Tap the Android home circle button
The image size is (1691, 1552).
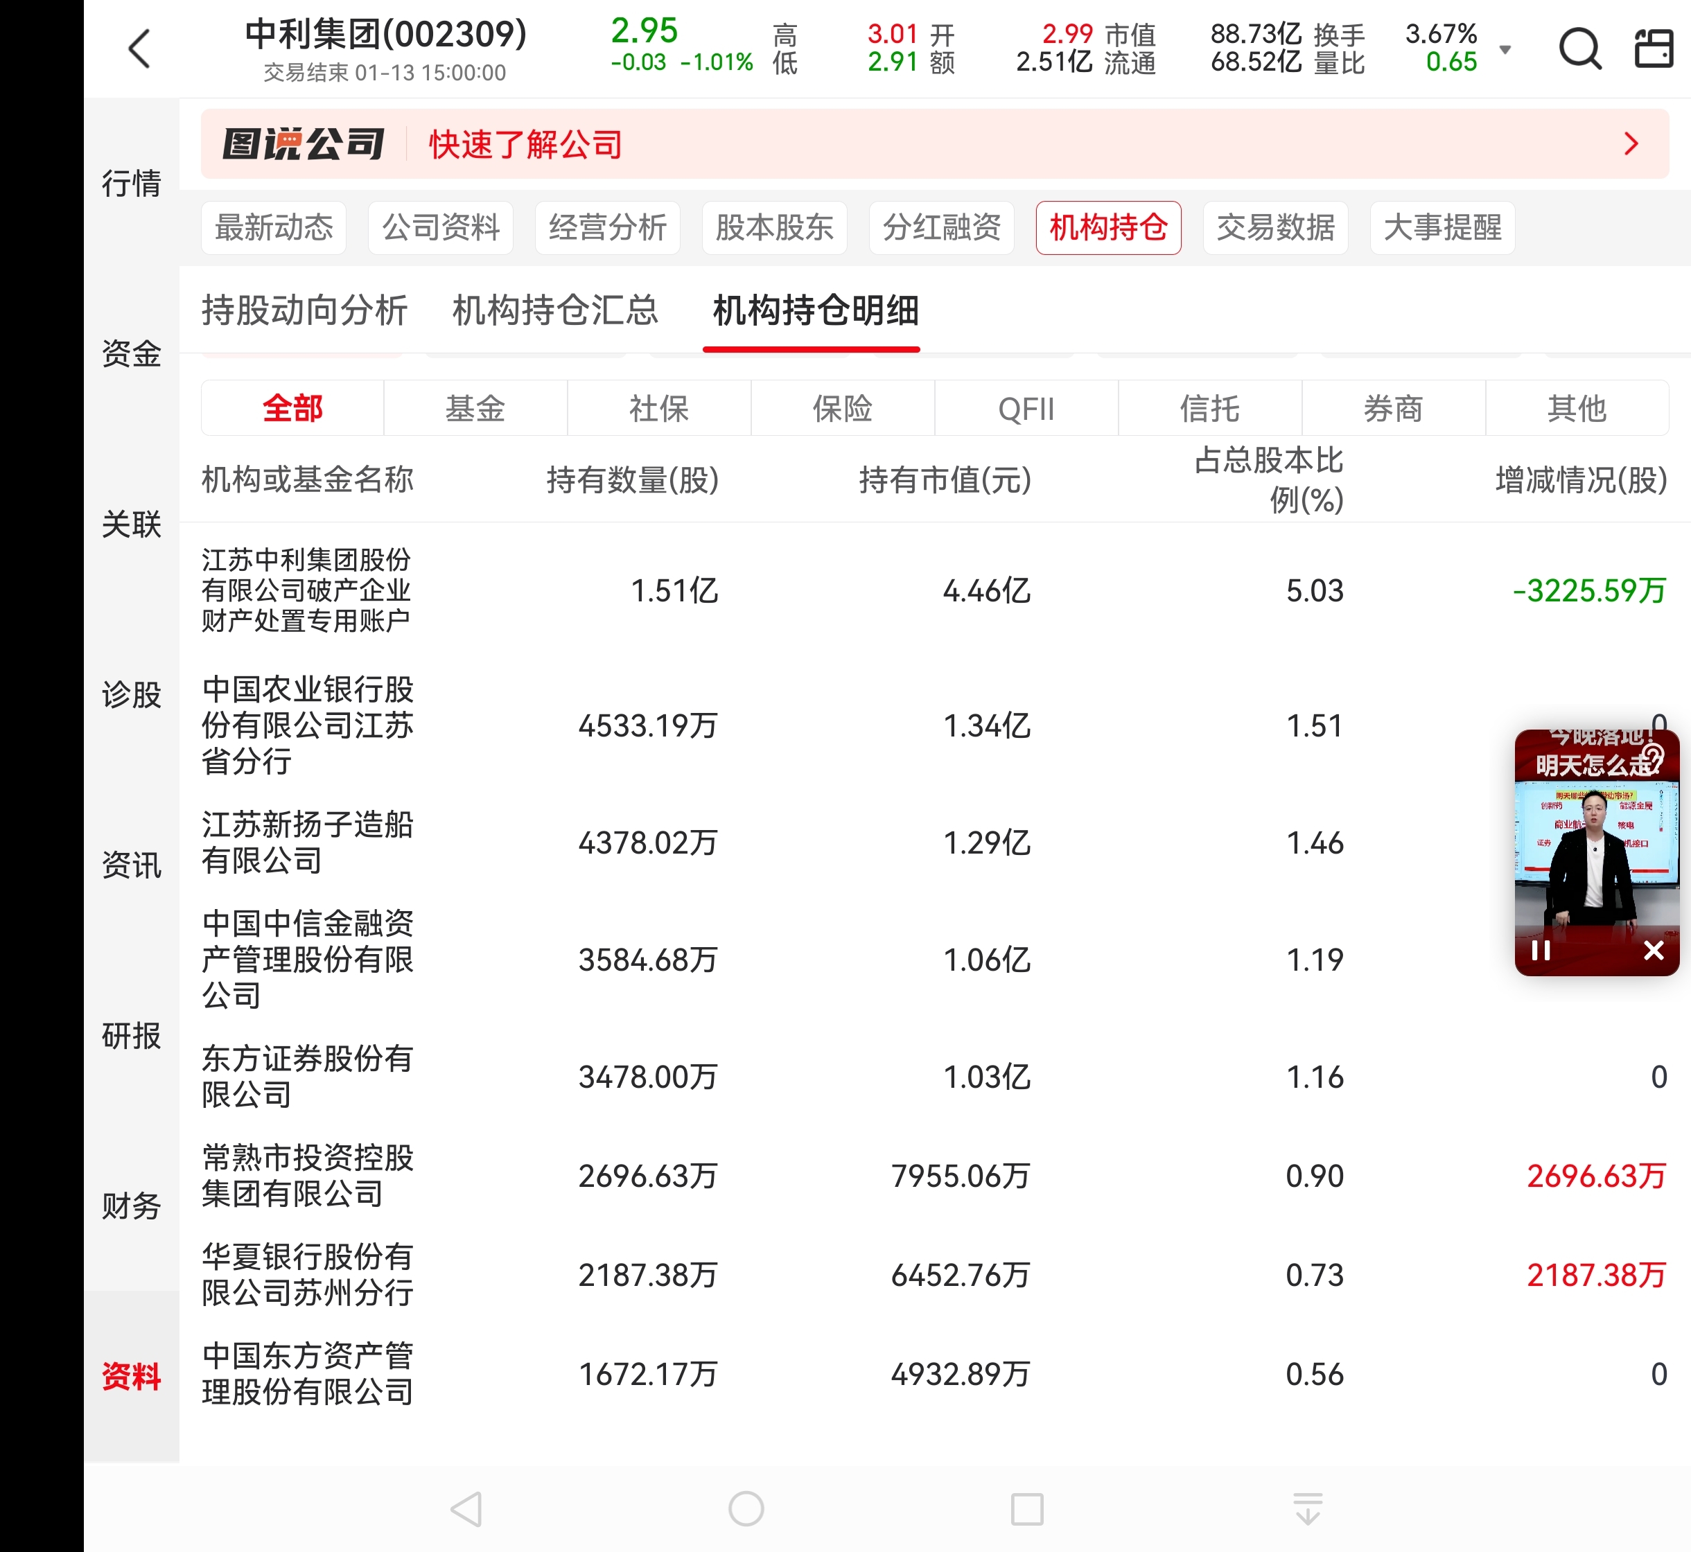click(746, 1508)
